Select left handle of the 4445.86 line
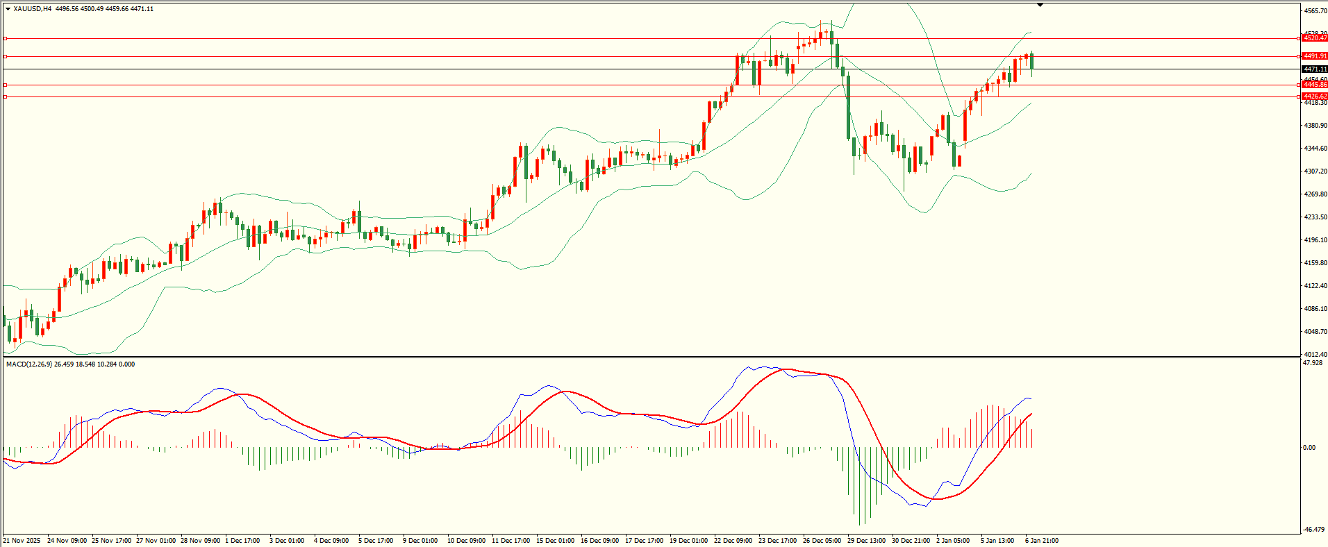This screenshot has height=547, width=1328. click(x=5, y=85)
